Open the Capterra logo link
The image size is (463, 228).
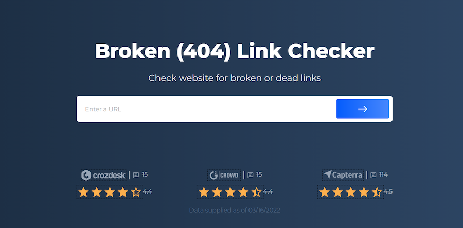(343, 175)
